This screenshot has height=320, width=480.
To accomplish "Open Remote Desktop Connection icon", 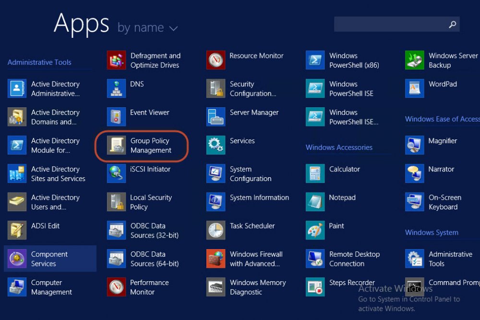I will coord(315,259).
